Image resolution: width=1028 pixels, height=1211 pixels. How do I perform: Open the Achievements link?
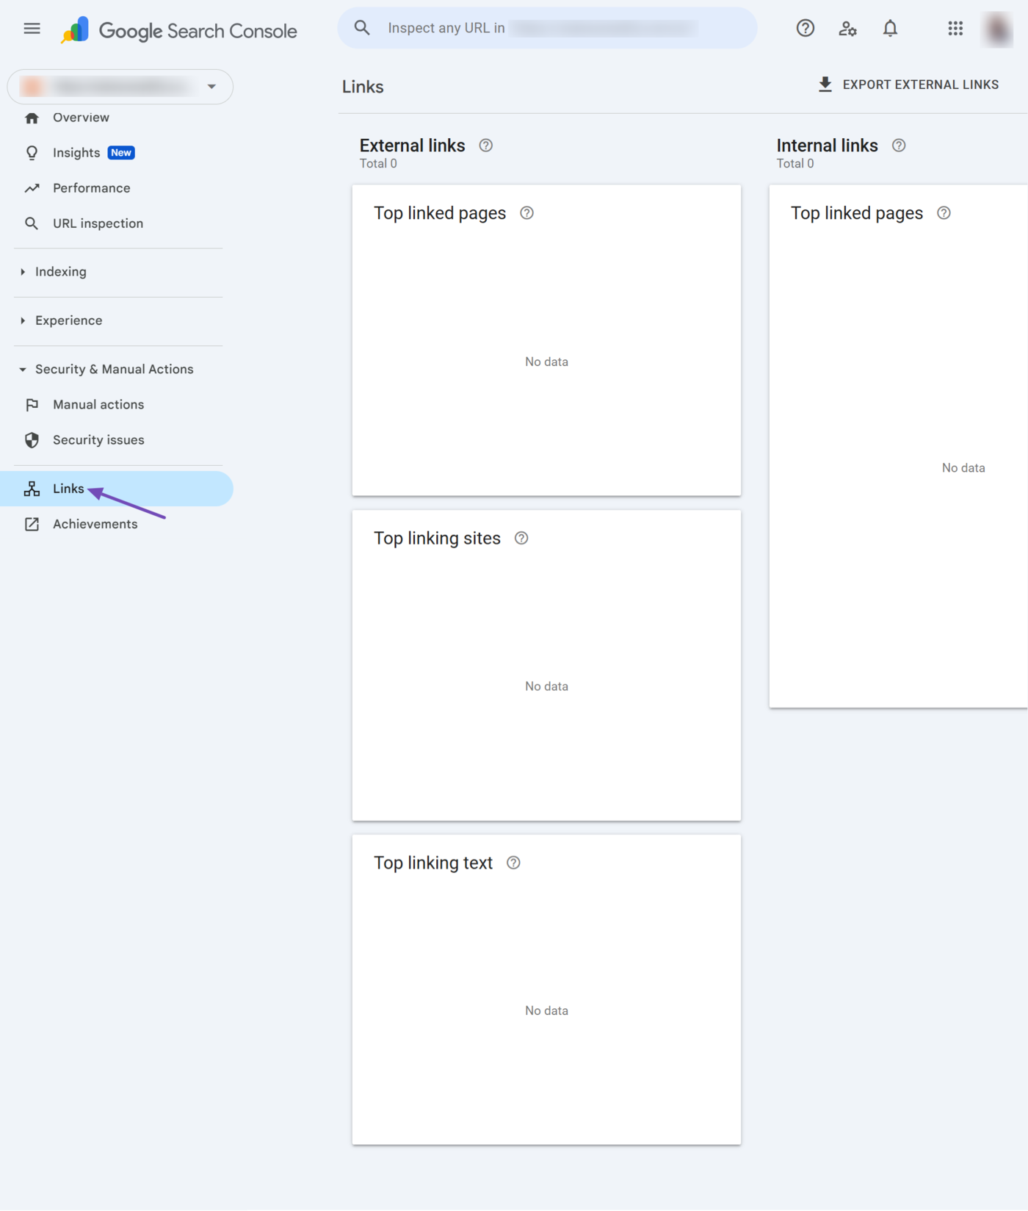coord(95,524)
